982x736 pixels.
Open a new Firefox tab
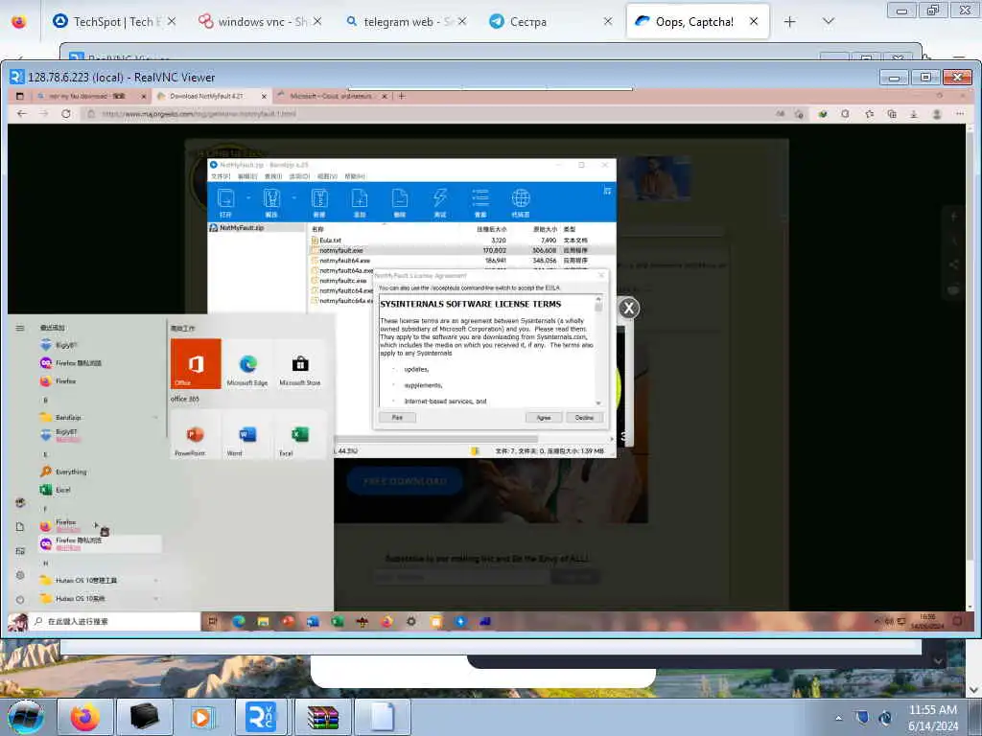tap(790, 22)
